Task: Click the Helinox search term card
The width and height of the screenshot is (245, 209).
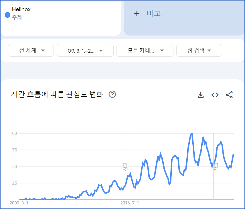Action: 61,18
